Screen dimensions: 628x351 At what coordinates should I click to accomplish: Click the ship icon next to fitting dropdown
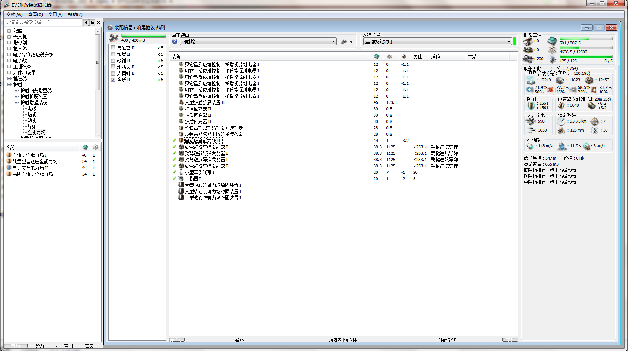click(344, 41)
